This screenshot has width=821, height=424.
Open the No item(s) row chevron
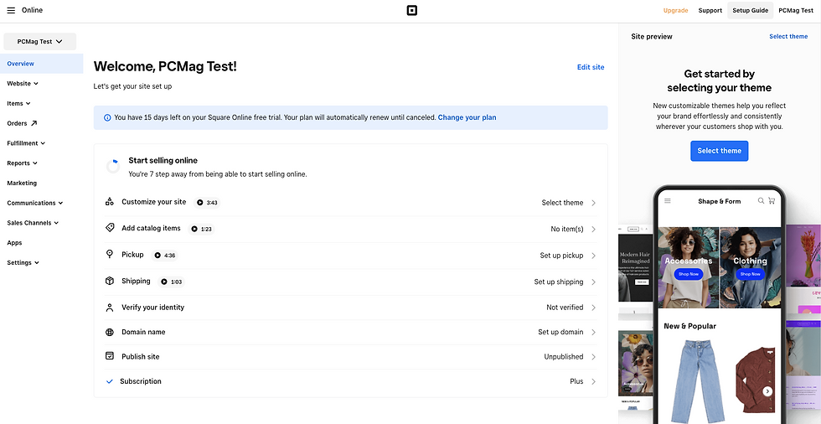(x=594, y=230)
